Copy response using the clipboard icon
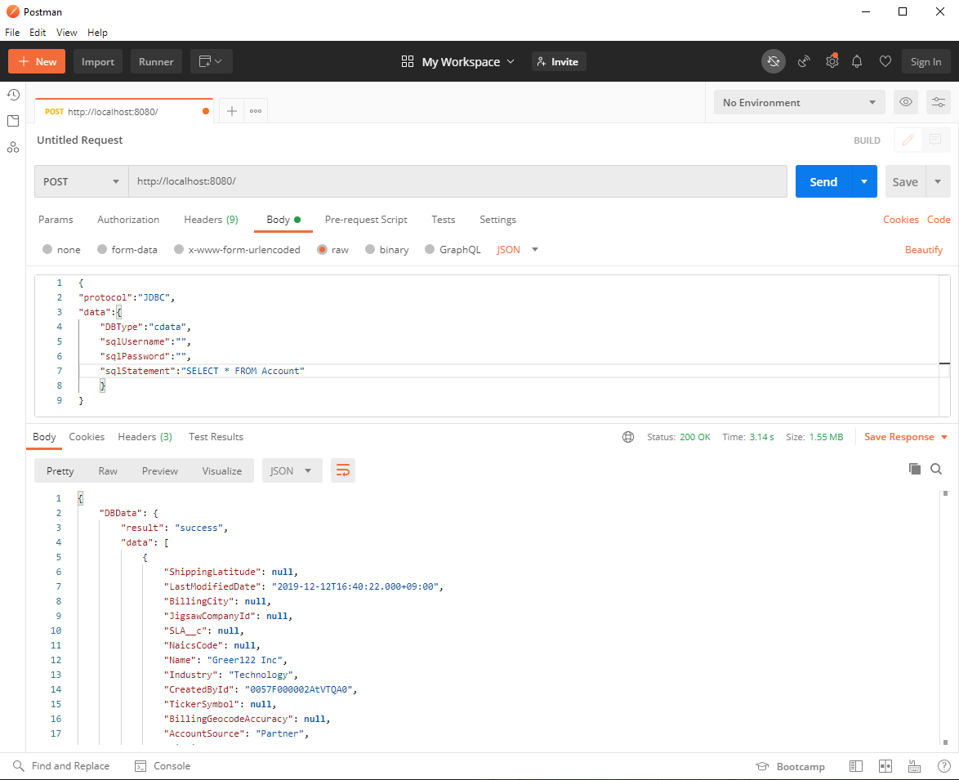 (915, 469)
